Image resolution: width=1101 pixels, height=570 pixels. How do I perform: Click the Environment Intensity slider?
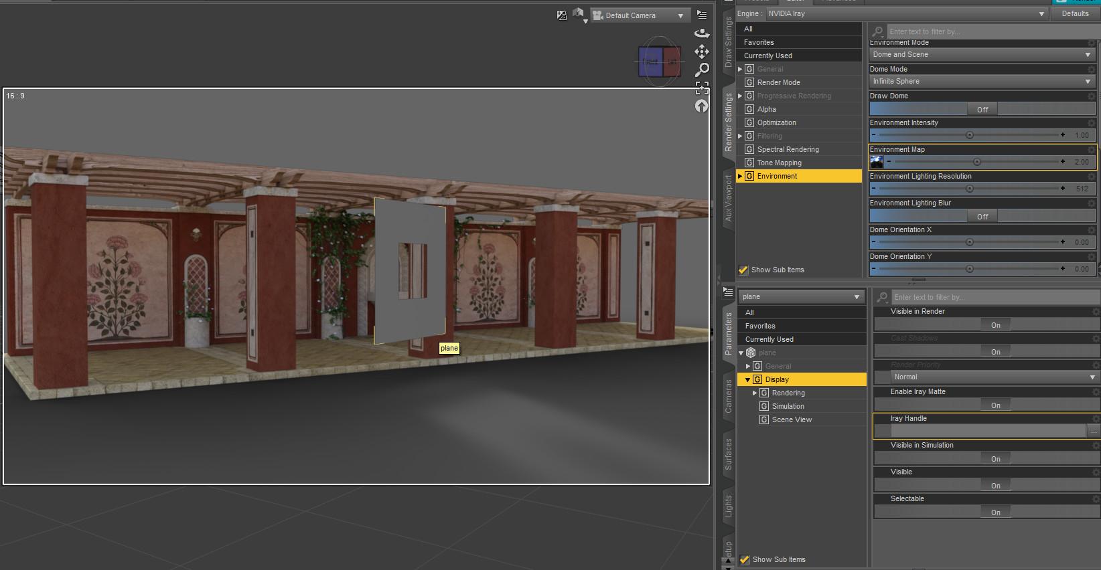pyautogui.click(x=969, y=135)
